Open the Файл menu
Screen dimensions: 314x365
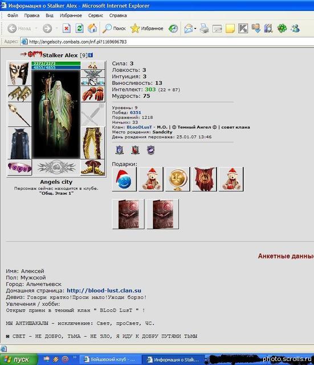[13, 15]
